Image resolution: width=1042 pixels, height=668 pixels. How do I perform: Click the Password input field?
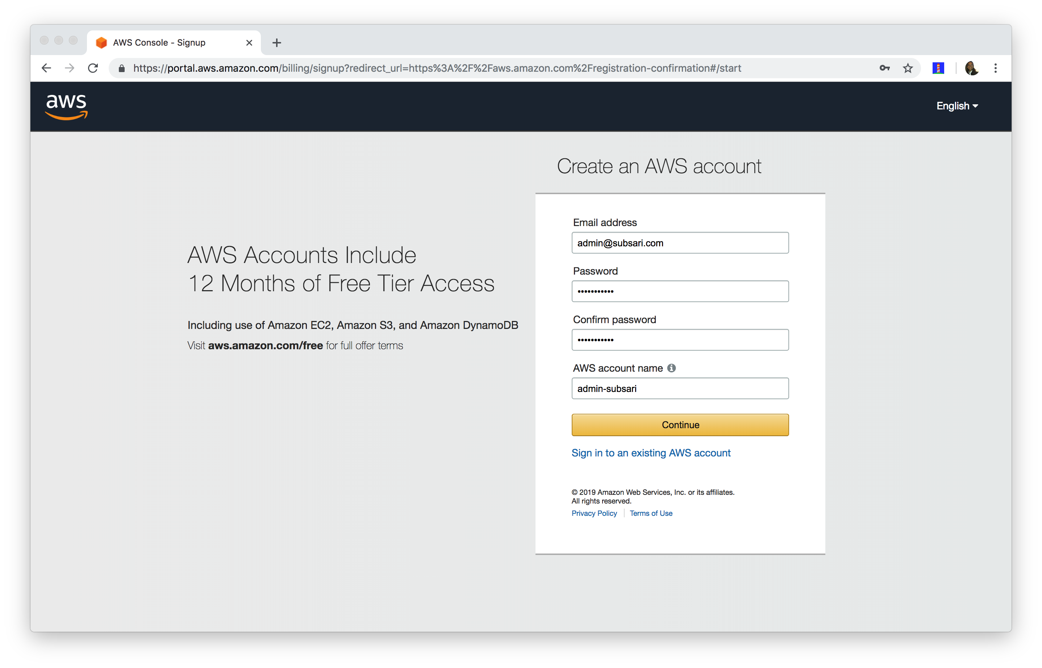(x=680, y=291)
